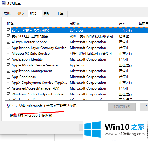This screenshot has width=148, height=141.
Task: Disable Application Layer Gateway Service checkbox
Action: [x=8, y=48]
